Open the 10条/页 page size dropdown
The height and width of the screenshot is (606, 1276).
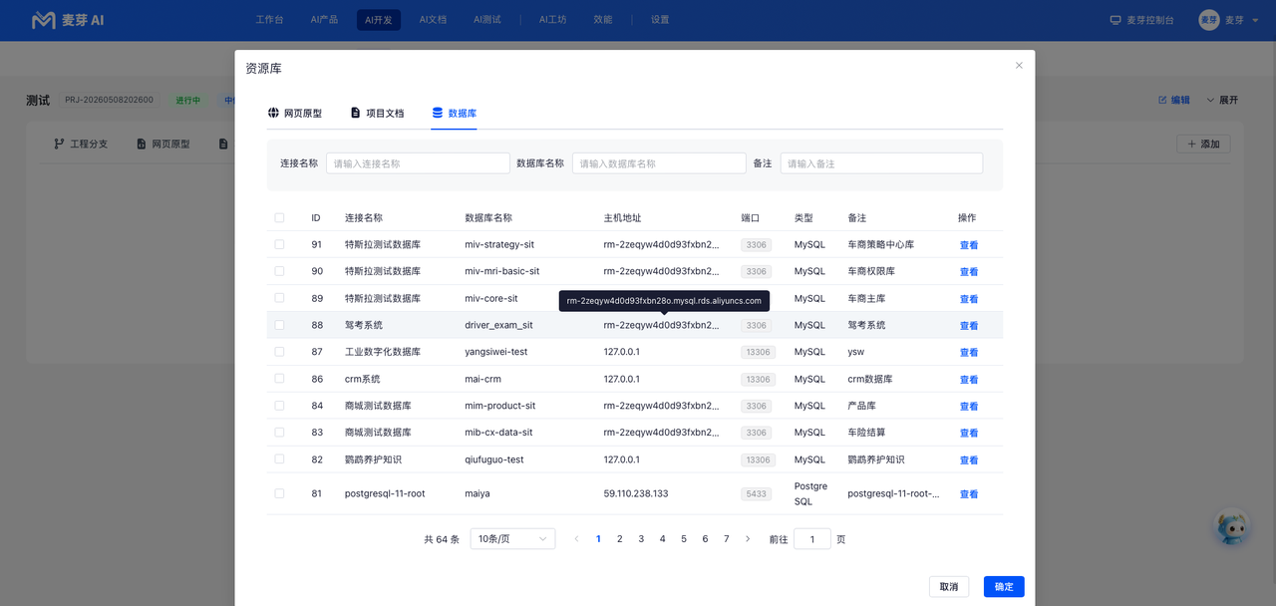512,538
